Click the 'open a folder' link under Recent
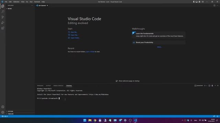220x123 pixels. pyautogui.click(x=90, y=52)
